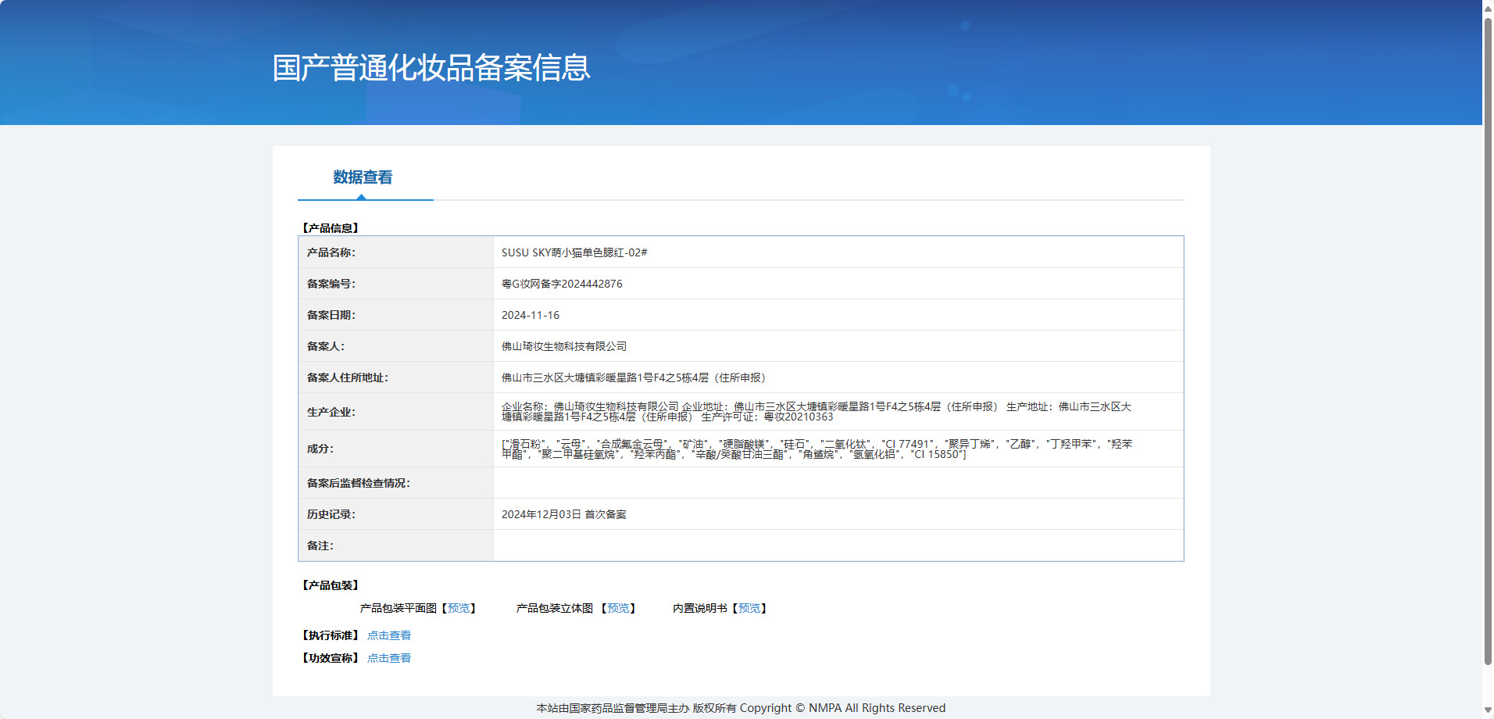The height and width of the screenshot is (719, 1494).
Task: Click the 成分 ingredients list text
Action: coord(817,449)
